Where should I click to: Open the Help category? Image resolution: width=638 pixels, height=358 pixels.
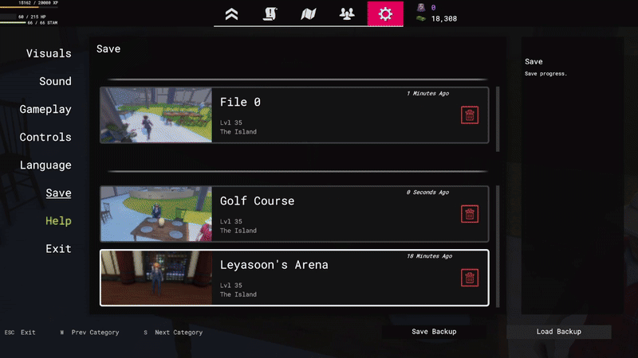point(58,220)
